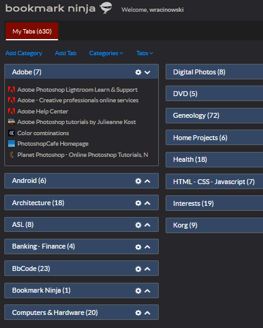
Task: Open the Color combinations bookmark
Action: pos(43,133)
